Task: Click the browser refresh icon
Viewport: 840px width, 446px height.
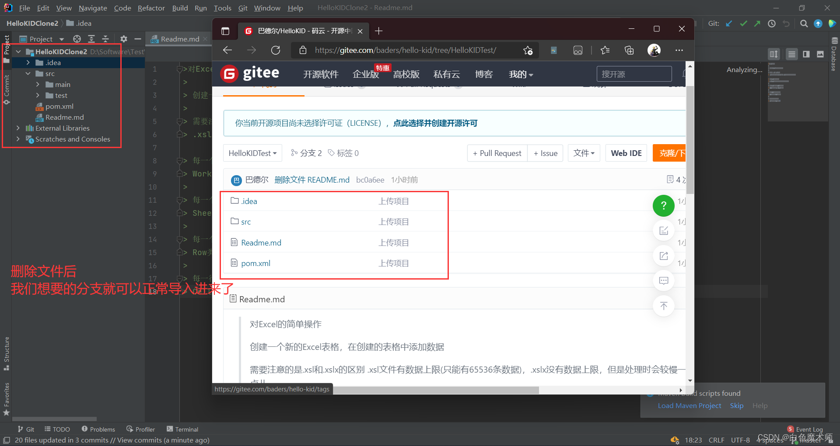Action: tap(276, 50)
